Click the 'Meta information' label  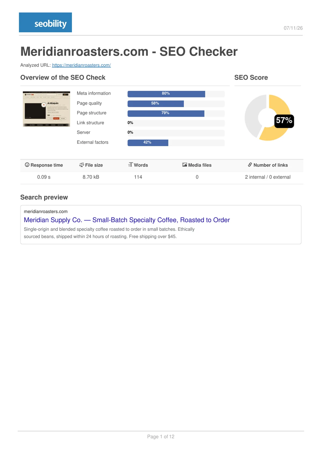point(94,93)
